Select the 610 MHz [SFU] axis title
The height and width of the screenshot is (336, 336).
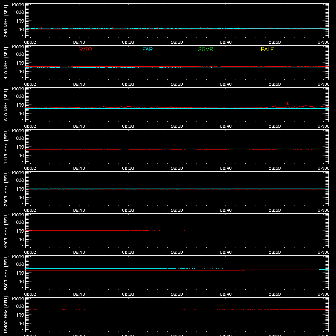coord(5,105)
